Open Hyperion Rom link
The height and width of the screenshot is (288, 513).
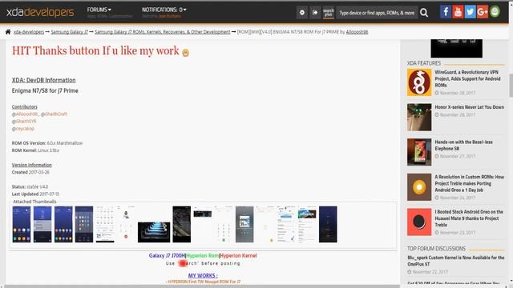coord(202,255)
